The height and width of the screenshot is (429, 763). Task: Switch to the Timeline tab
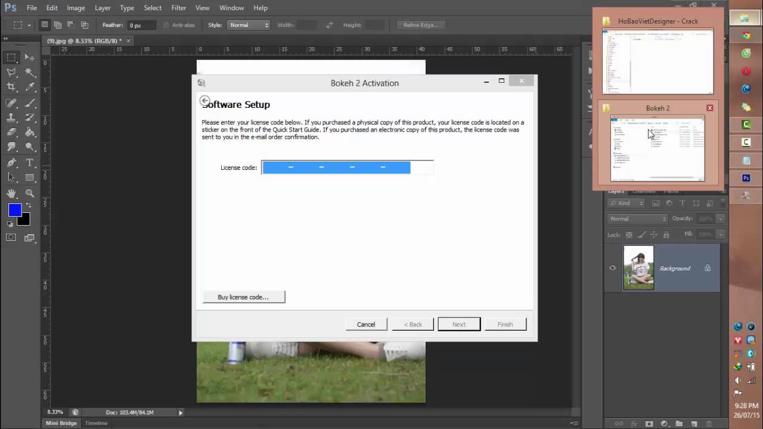(x=96, y=423)
